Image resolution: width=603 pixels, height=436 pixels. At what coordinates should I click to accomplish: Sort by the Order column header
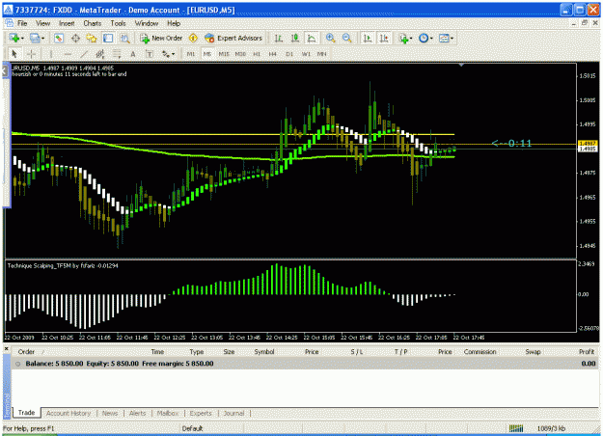pos(26,352)
